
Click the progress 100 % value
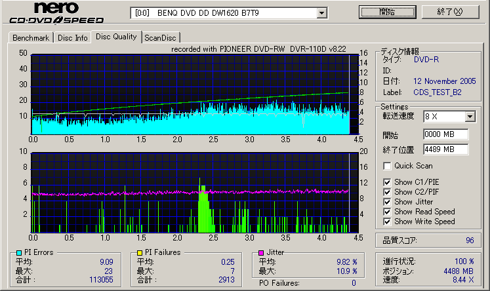tap(464, 262)
